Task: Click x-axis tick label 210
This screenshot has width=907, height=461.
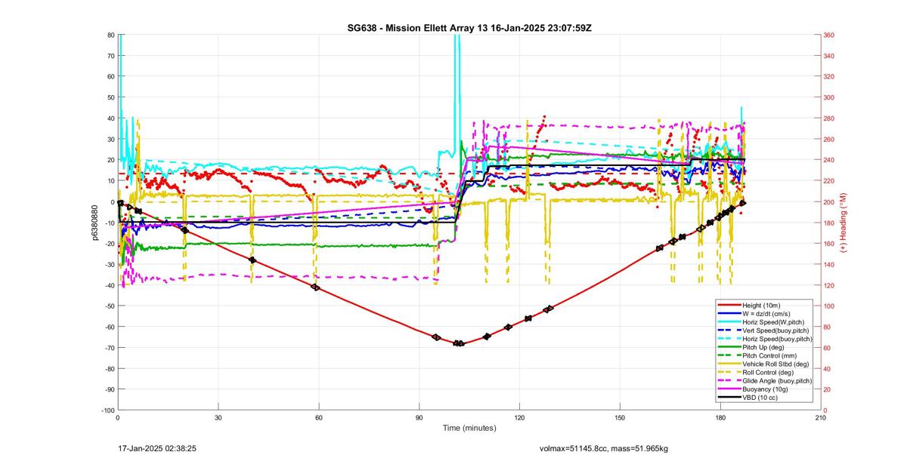Action: coord(821,417)
